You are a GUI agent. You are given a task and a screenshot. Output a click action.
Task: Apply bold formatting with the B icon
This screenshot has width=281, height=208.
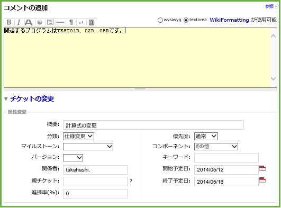click(9, 22)
